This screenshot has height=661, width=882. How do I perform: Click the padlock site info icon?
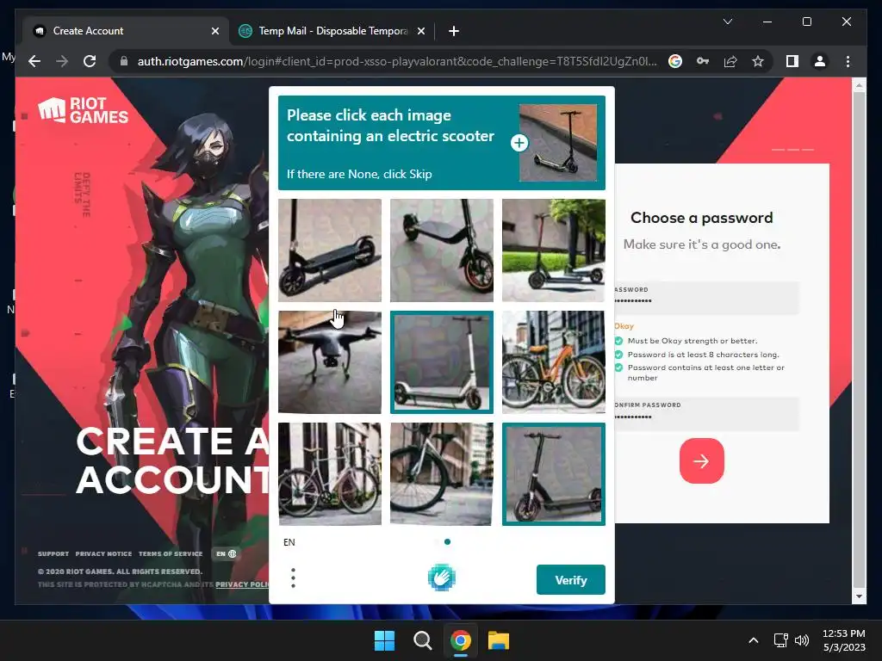point(124,61)
